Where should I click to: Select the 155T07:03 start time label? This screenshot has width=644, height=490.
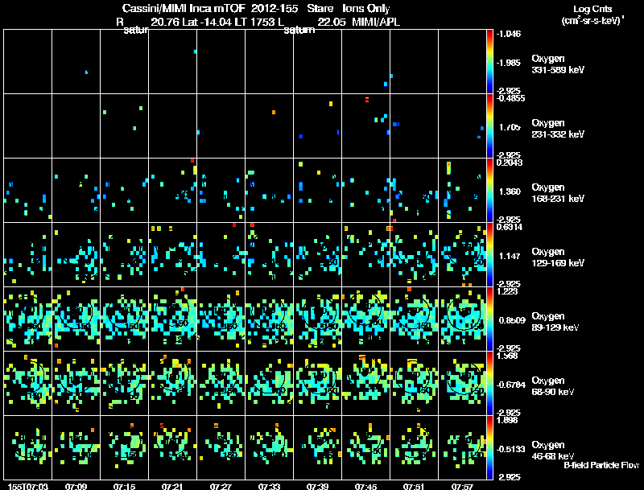pos(28,486)
